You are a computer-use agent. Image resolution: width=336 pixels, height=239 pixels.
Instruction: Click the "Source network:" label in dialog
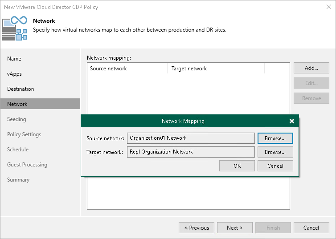click(x=105, y=138)
